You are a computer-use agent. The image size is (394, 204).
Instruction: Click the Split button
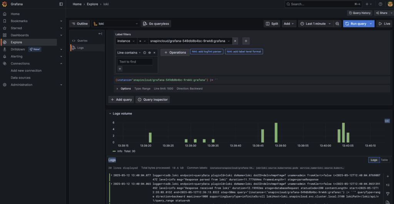[x=272, y=23]
